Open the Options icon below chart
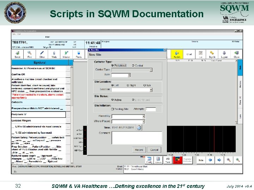Viewport: 254px width, 190px height. tap(158, 160)
